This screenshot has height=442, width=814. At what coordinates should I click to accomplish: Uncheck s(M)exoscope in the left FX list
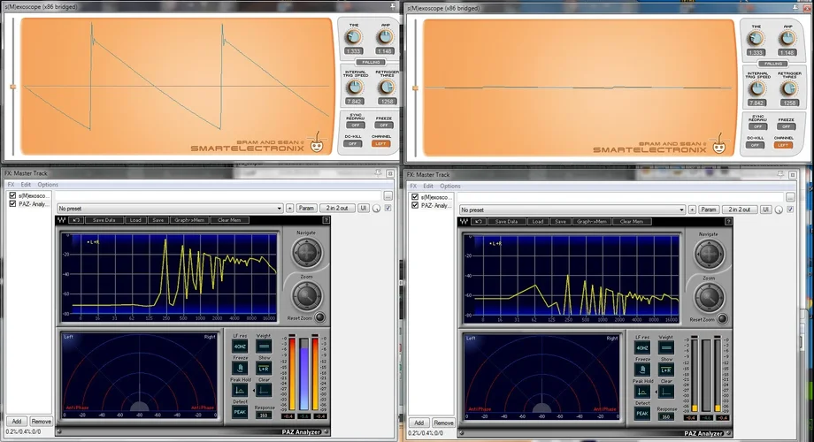pyautogui.click(x=12, y=195)
